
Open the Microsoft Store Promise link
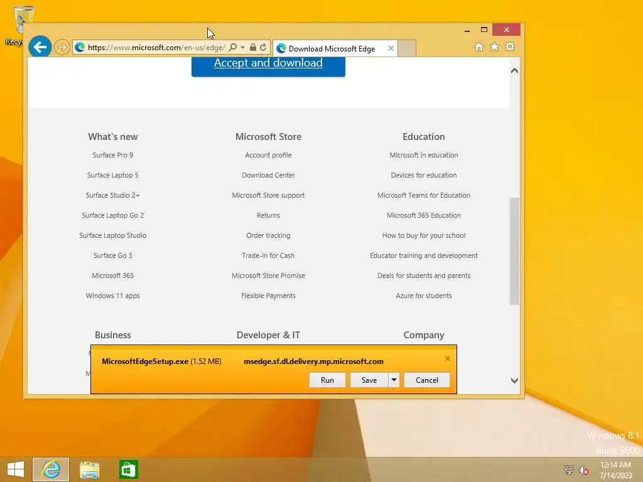click(268, 276)
